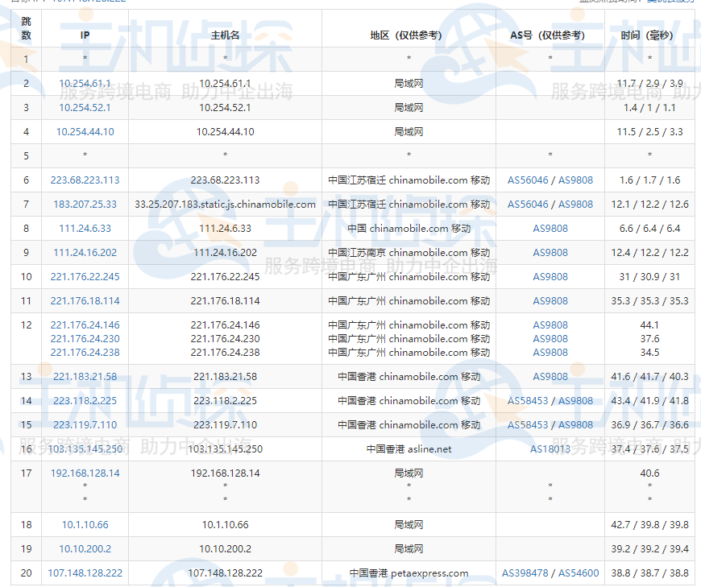Select the IP link 183.207.25.33
This screenshot has width=701, height=587.
pyautogui.click(x=85, y=204)
